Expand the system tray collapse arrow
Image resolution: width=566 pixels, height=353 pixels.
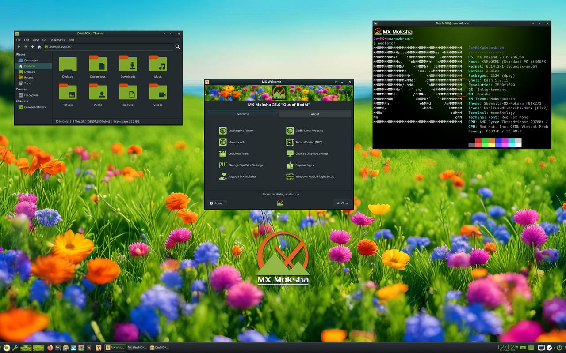coord(554,348)
